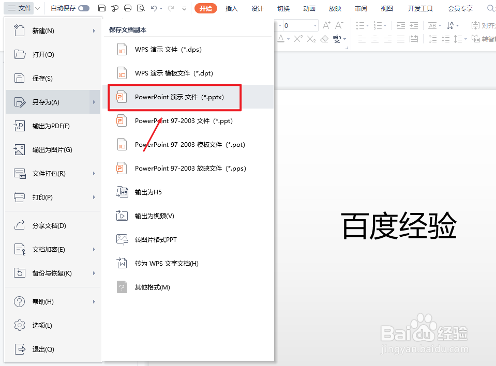Image resolution: width=496 pixels, height=366 pixels.
Task: Click the decrease indent icon
Action: [x=401, y=25]
